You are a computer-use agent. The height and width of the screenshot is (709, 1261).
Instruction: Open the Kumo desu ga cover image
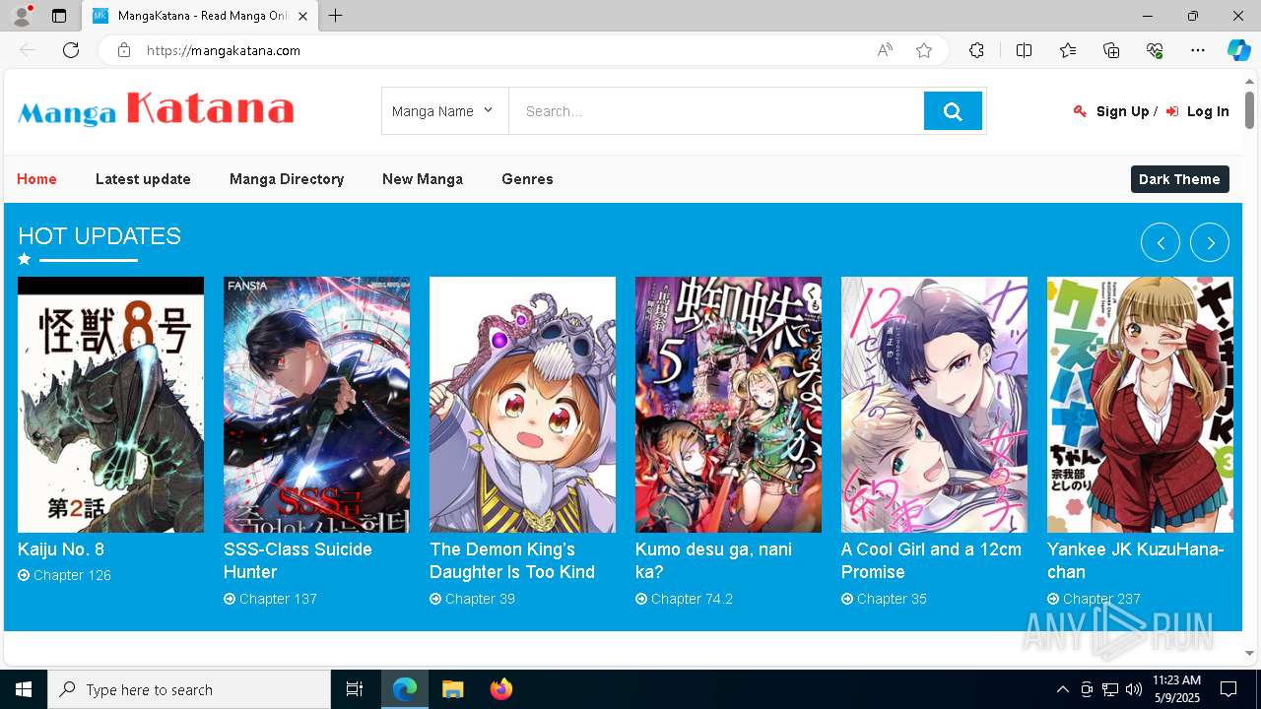point(728,405)
